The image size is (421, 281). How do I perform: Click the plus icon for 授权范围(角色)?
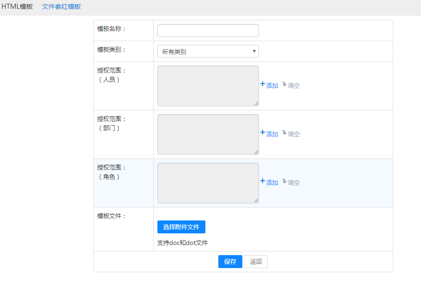click(x=263, y=181)
